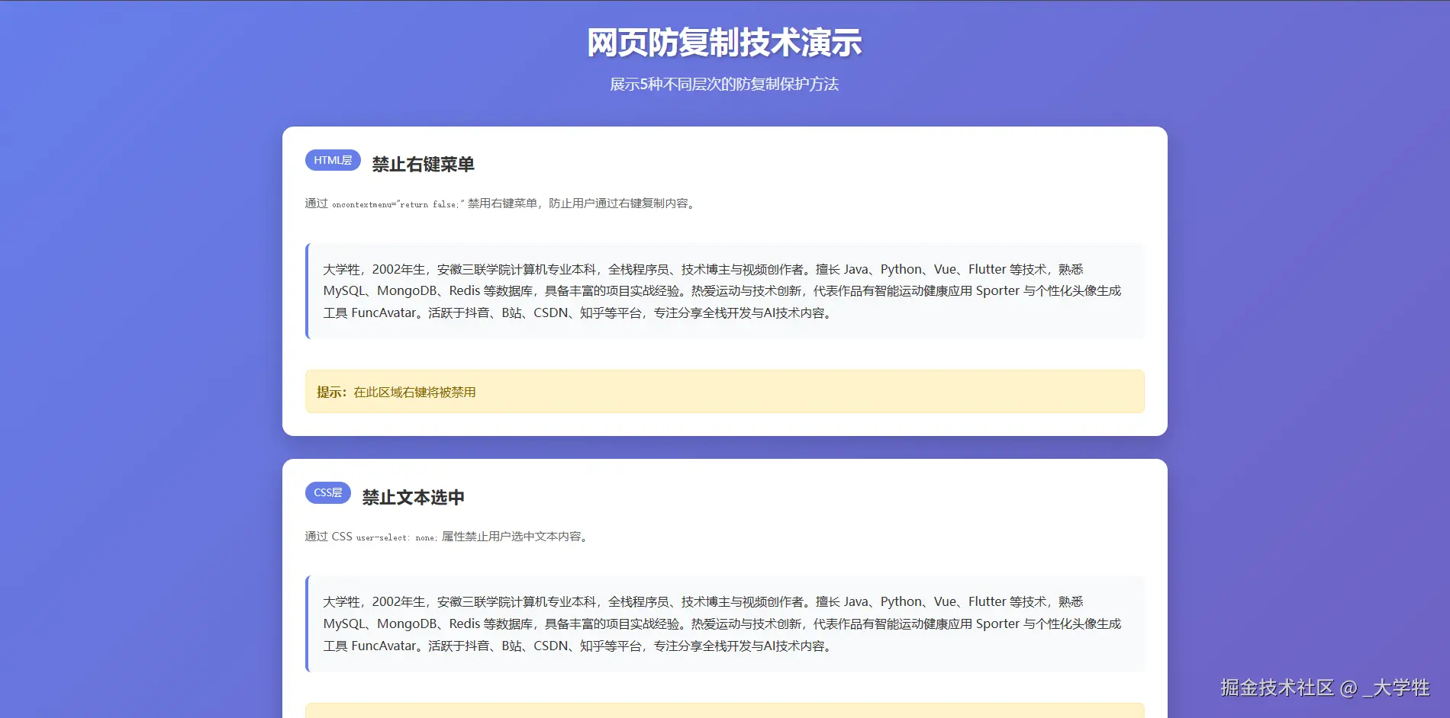Toggle the text-selection disabled quote block

click(x=725, y=623)
